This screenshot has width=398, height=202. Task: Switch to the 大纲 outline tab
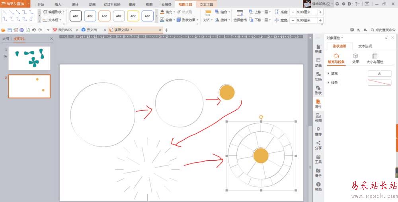pyautogui.click(x=6, y=39)
